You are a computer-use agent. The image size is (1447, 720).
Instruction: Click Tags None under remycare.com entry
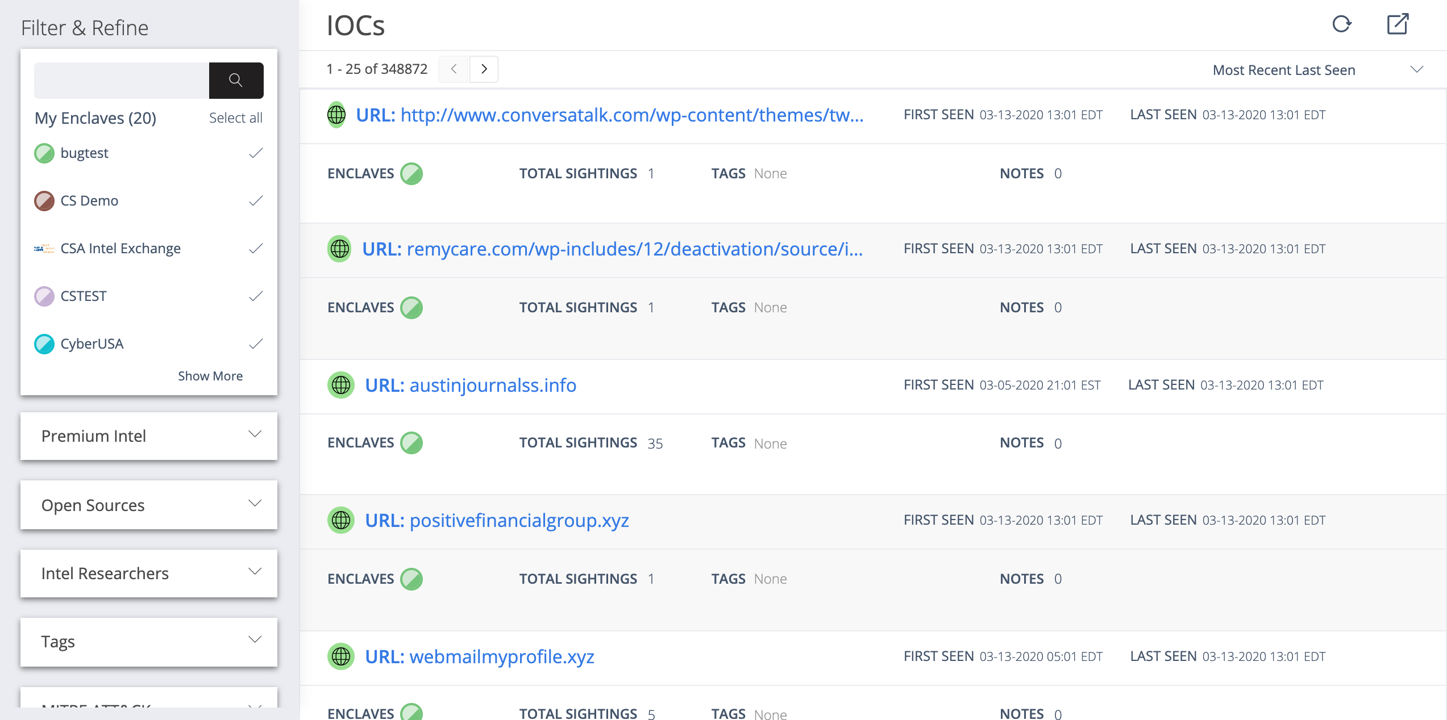coord(749,308)
